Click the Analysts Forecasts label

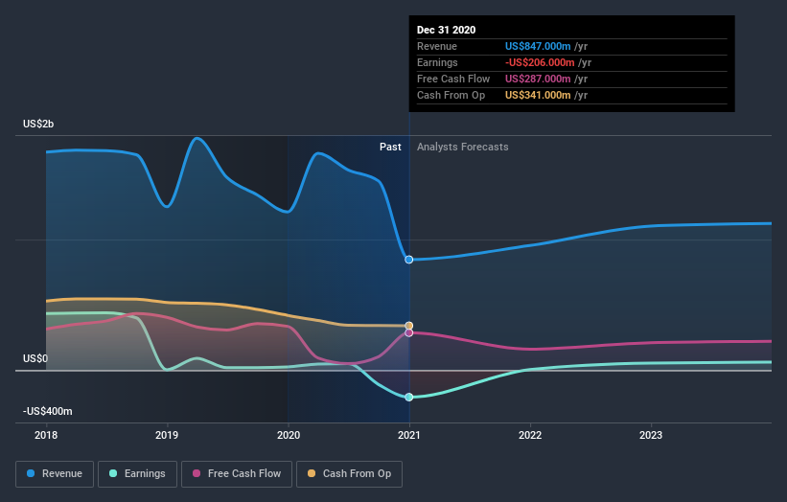pyautogui.click(x=462, y=147)
